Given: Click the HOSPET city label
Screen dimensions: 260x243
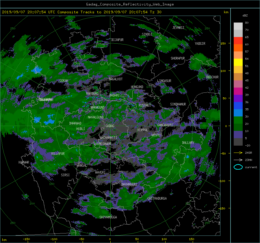Looking at the screenshot, I should click(x=157, y=135).
